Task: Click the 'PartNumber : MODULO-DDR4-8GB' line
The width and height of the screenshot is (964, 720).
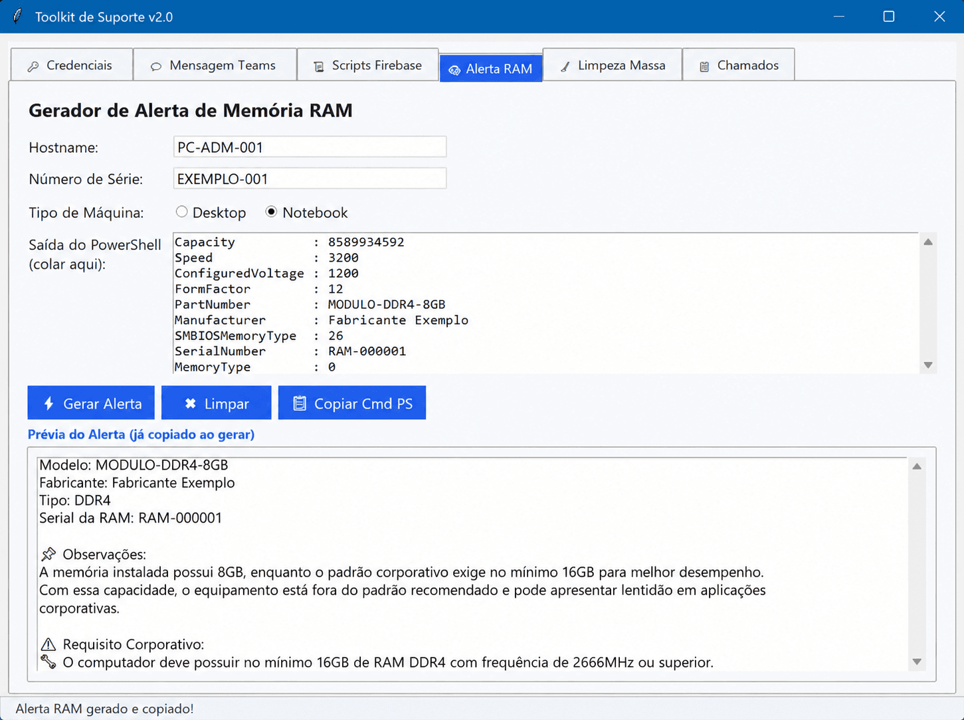Action: 310,304
